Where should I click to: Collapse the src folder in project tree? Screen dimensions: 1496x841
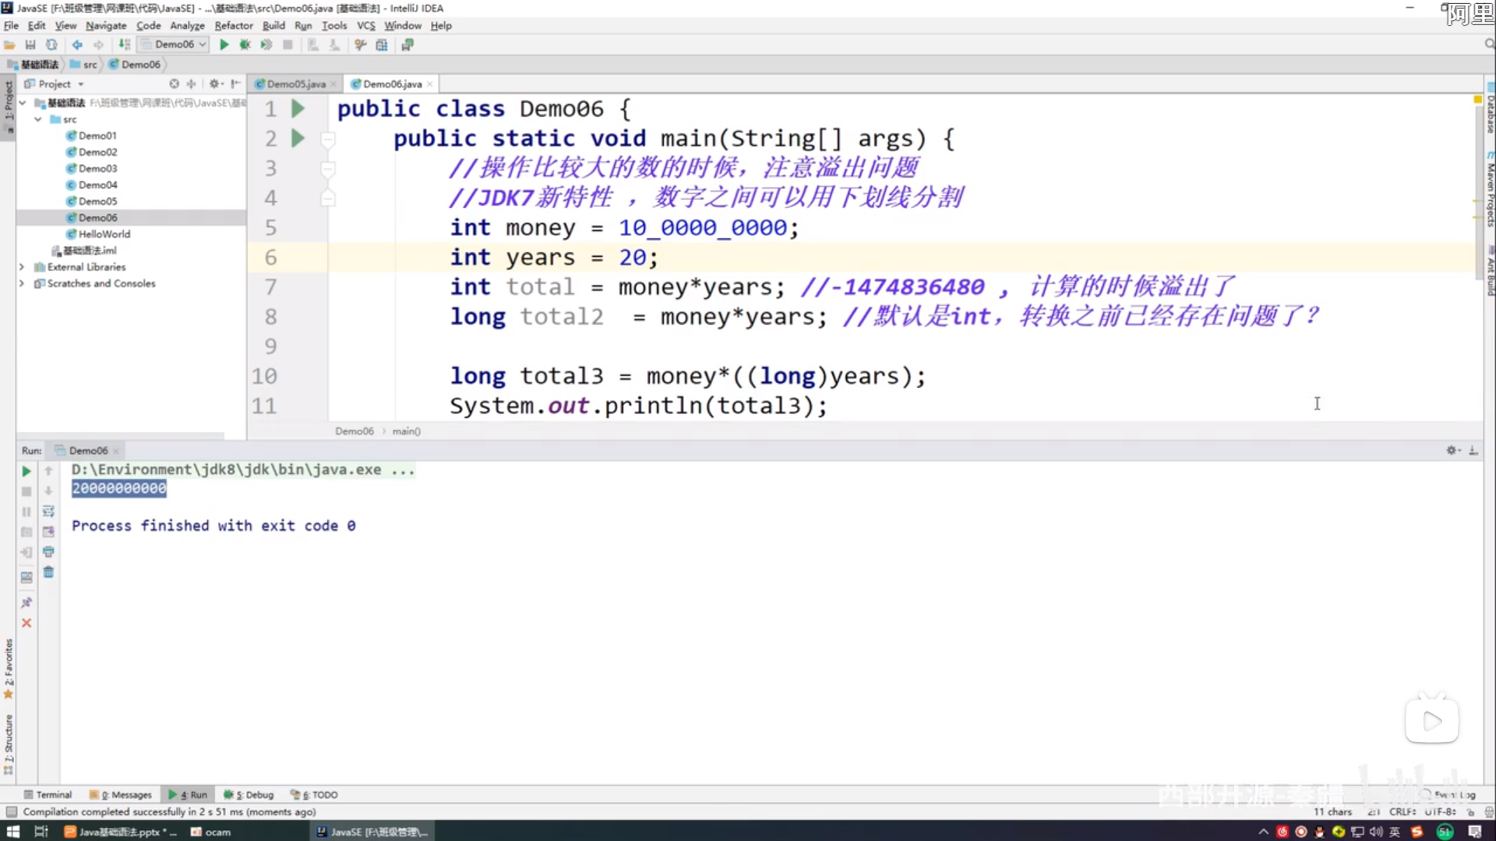click(x=38, y=119)
